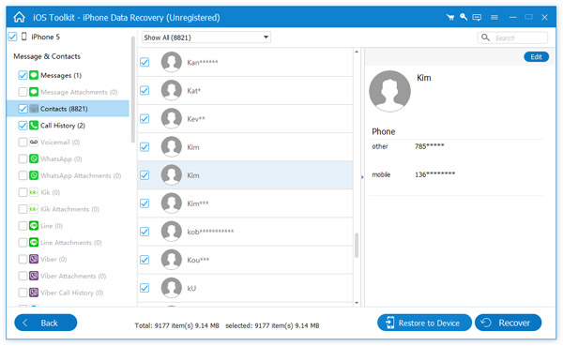Click the Back button
This screenshot has height=346, width=563.
[46, 323]
